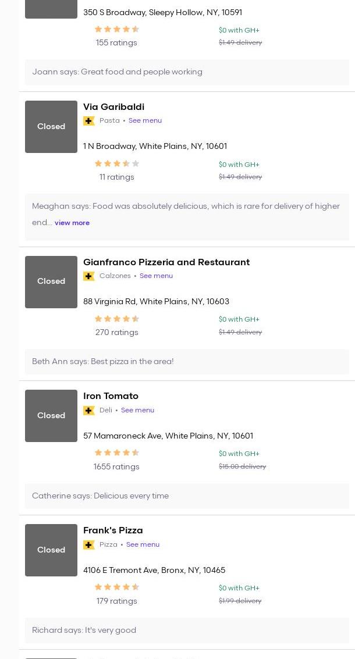Click the Frank's Pizza Closed thumbnail
355x659 pixels.
coord(51,550)
